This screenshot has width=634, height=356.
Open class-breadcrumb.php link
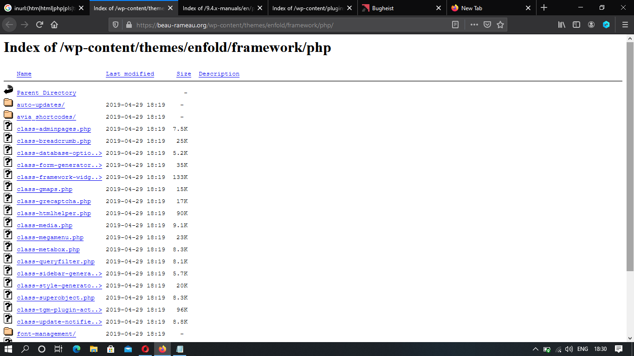[54, 141]
